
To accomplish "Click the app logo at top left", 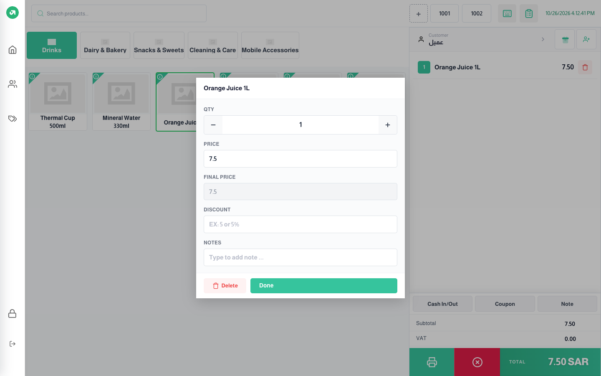I will [13, 13].
